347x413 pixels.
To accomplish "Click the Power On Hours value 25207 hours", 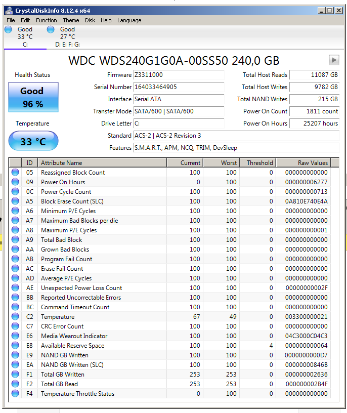I will pyautogui.click(x=314, y=123).
